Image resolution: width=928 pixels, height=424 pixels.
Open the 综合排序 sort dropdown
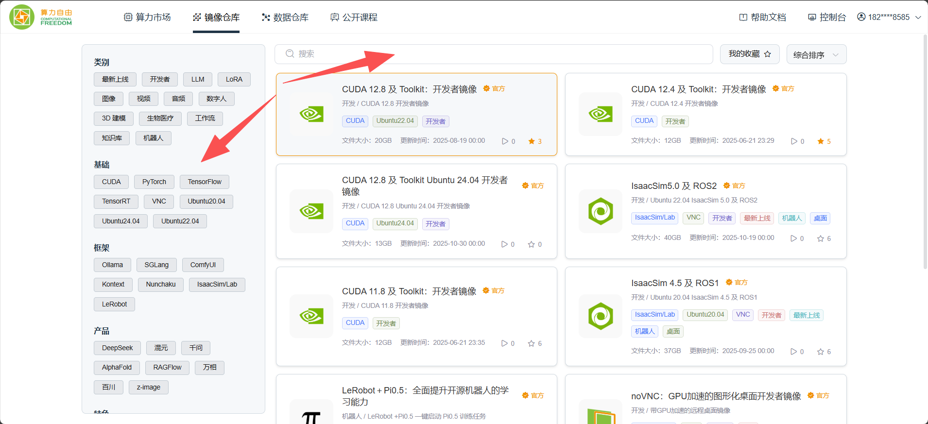point(816,54)
